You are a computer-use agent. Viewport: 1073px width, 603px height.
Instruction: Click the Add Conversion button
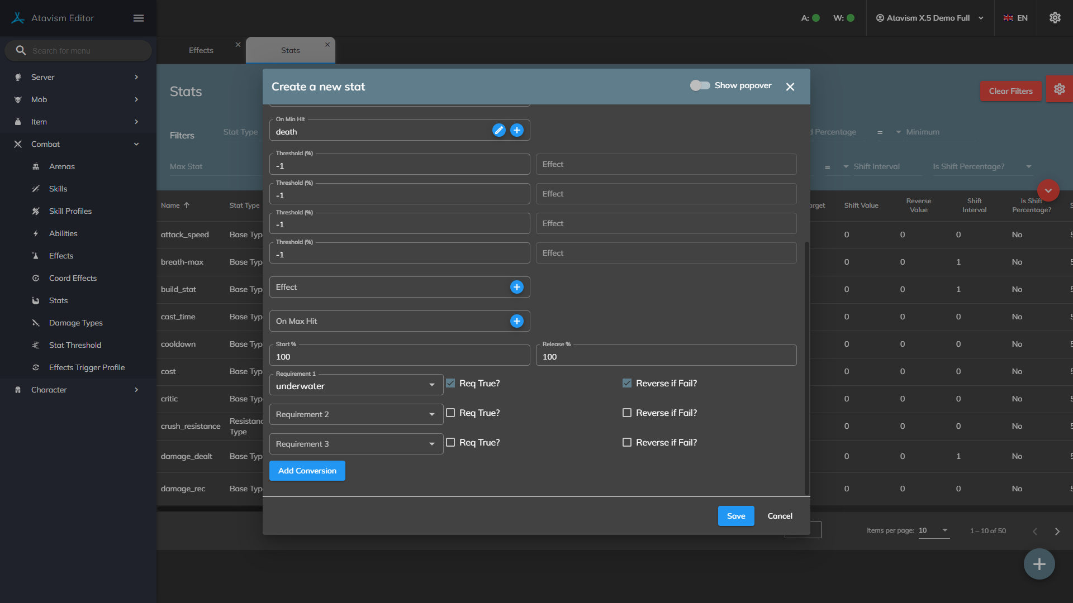307,471
